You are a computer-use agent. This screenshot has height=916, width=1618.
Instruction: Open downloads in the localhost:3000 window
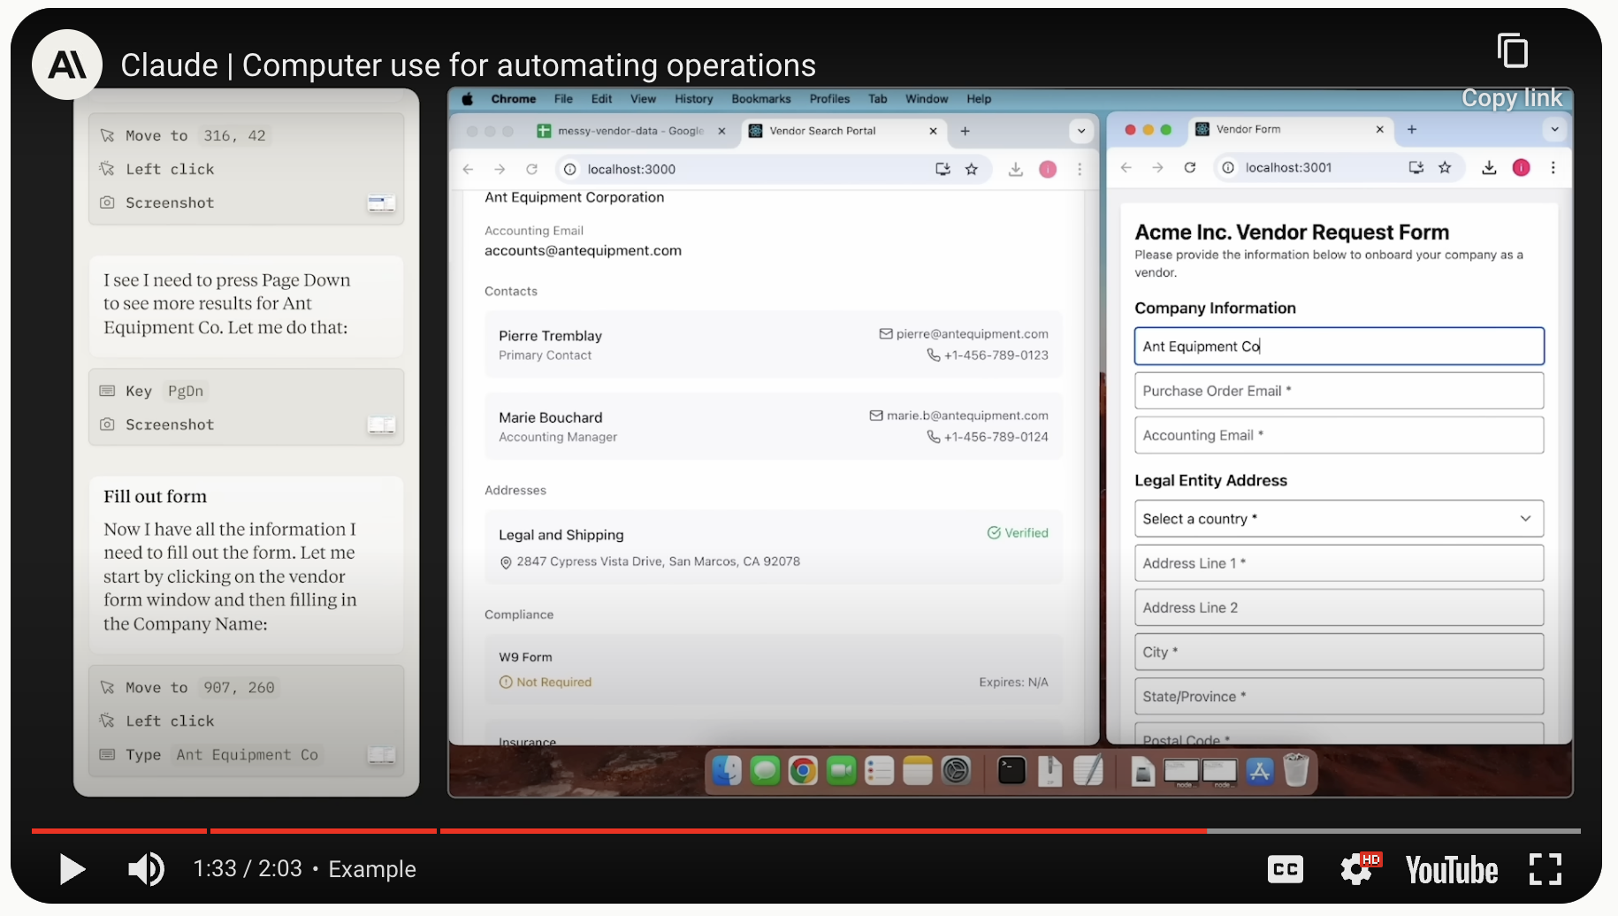tap(1015, 169)
